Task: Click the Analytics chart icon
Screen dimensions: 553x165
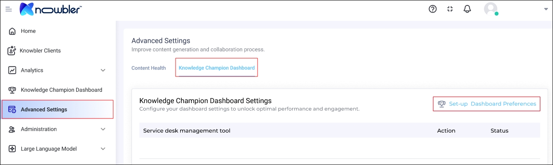Action: (12, 70)
